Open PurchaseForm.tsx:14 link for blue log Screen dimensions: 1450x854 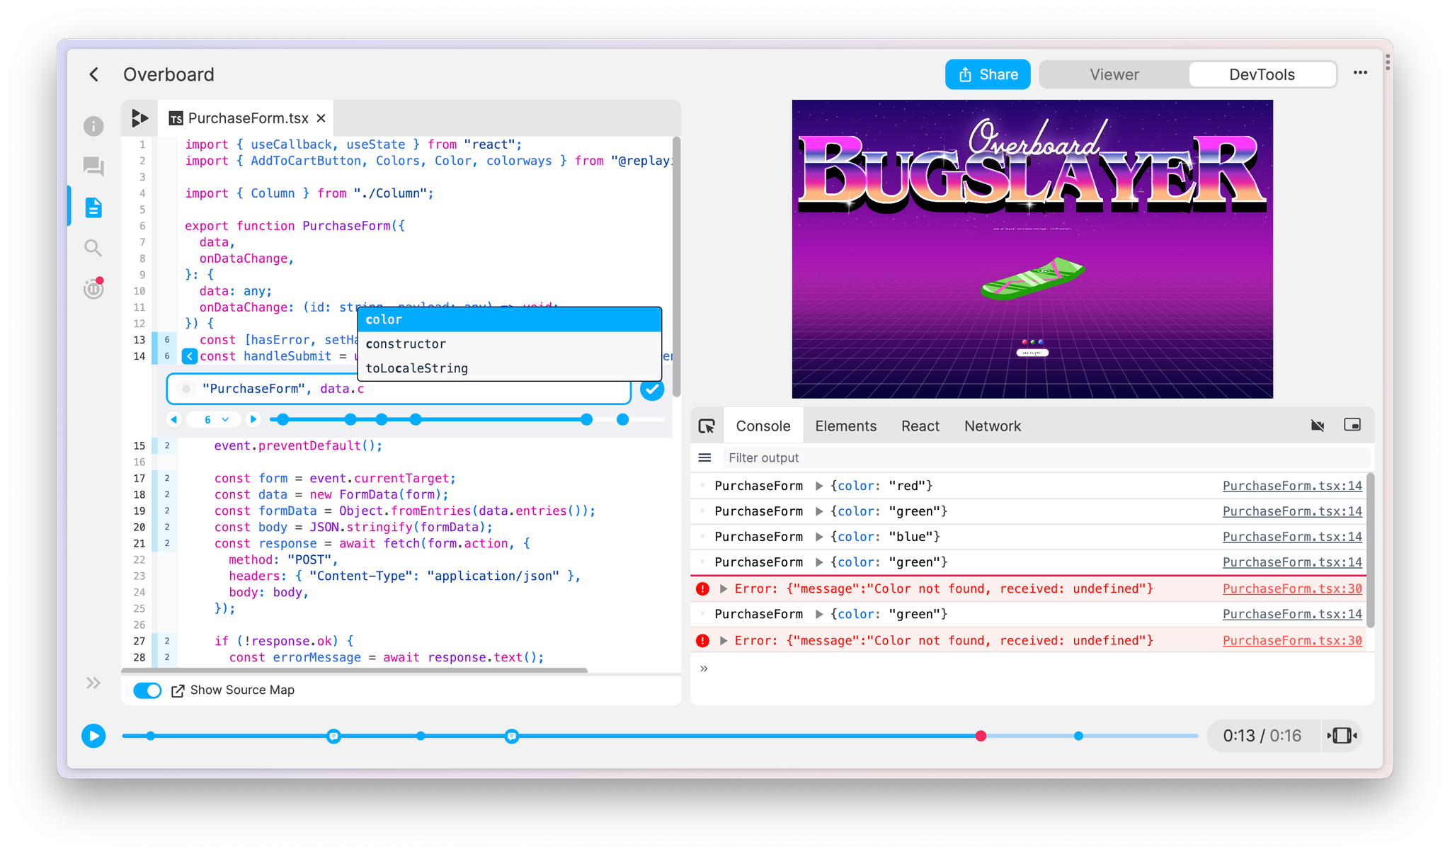coord(1292,537)
